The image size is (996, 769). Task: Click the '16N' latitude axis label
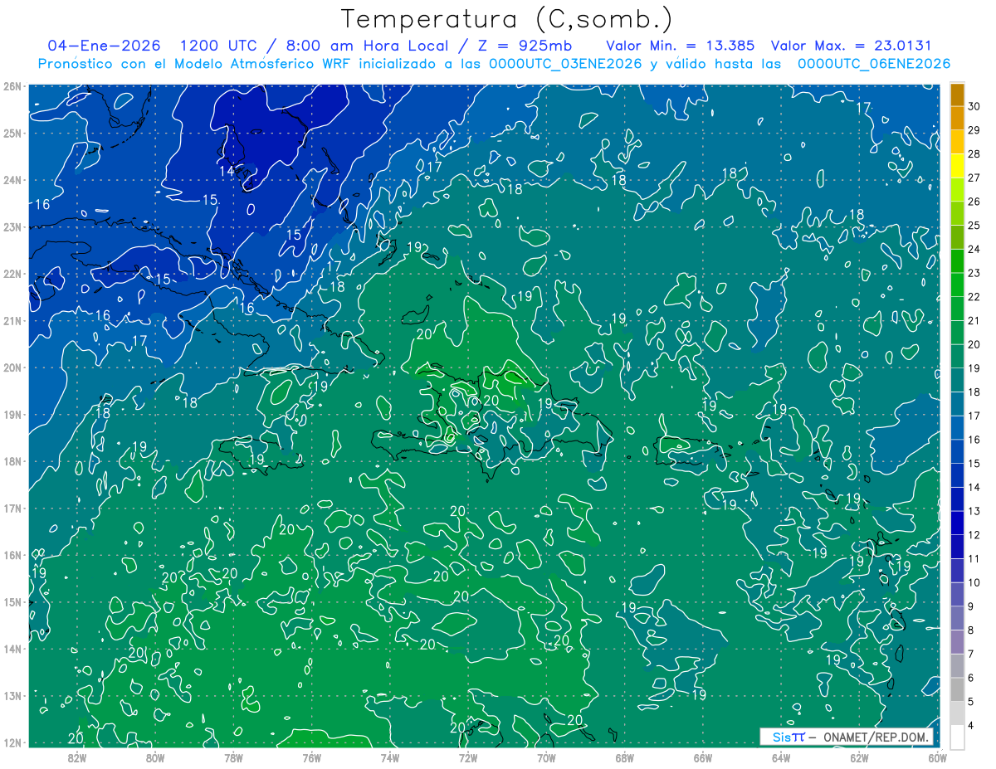tap(12, 555)
